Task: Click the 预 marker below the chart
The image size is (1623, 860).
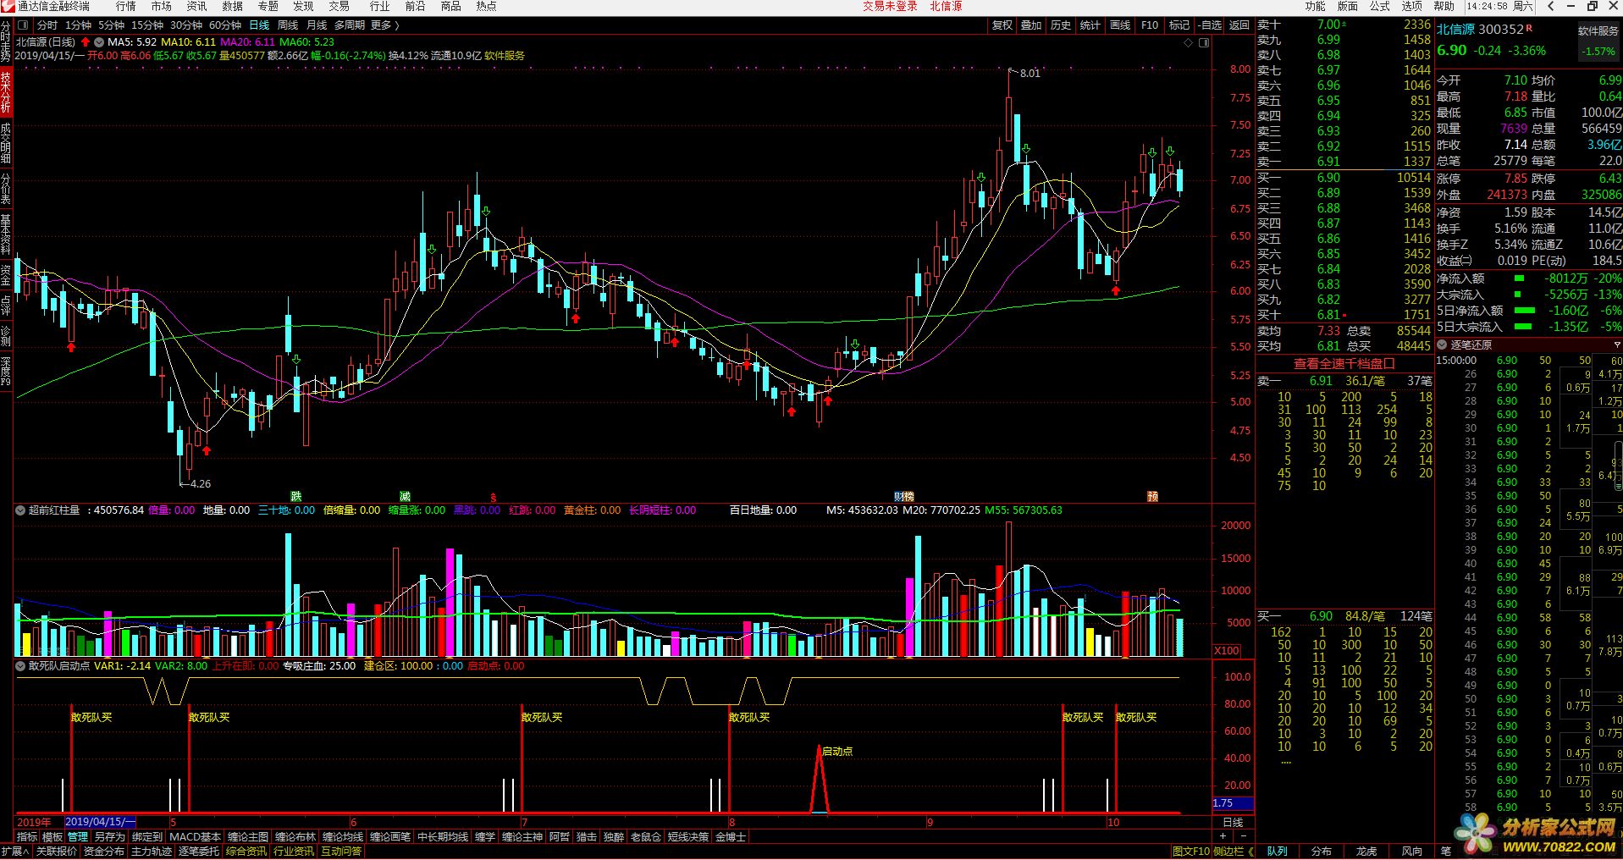Action: pyautogui.click(x=1152, y=497)
